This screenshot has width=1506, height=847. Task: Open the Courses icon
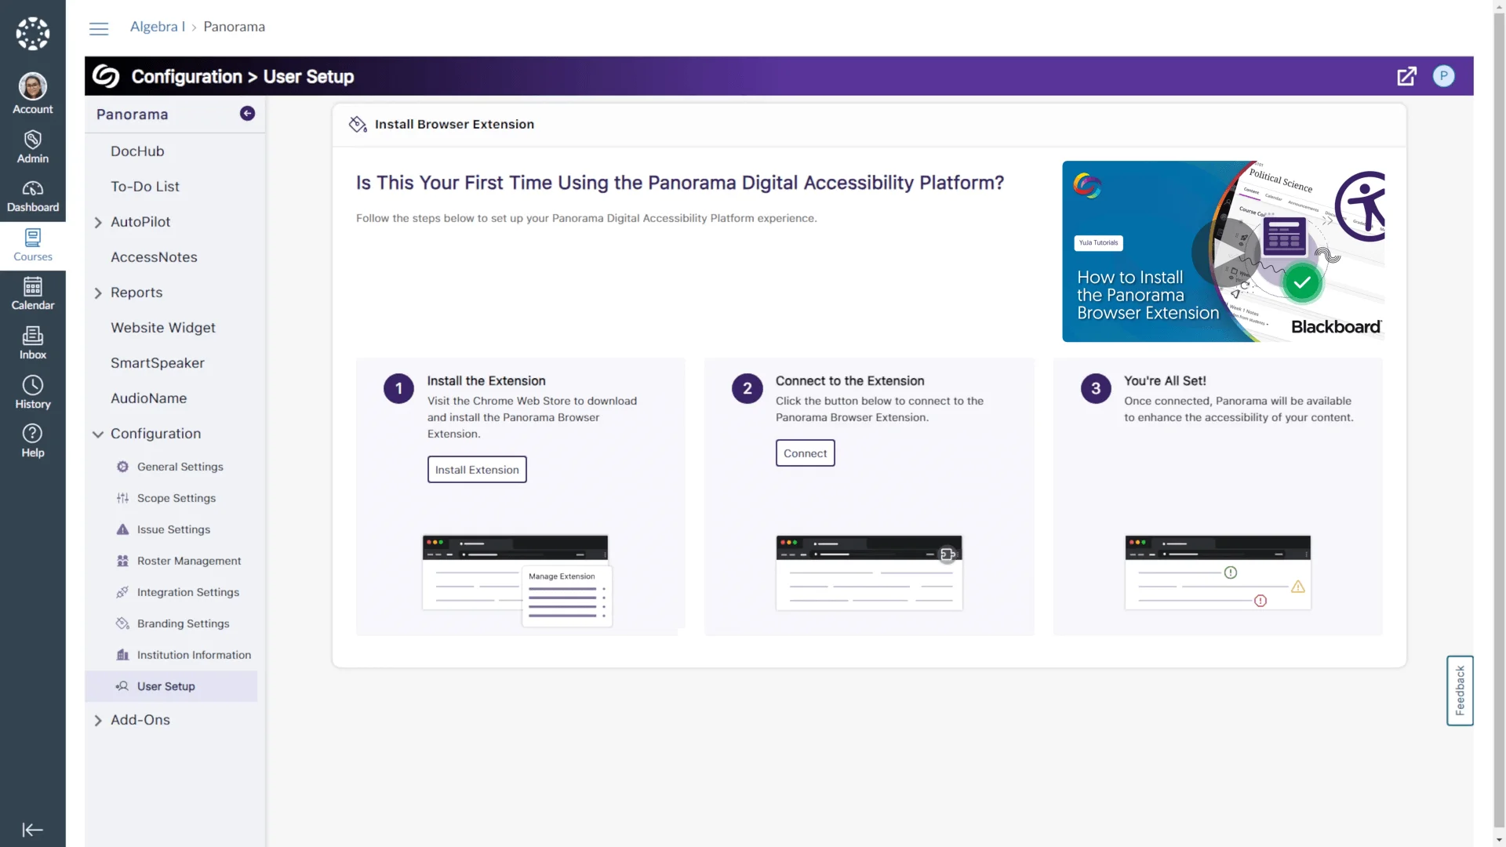tap(33, 238)
